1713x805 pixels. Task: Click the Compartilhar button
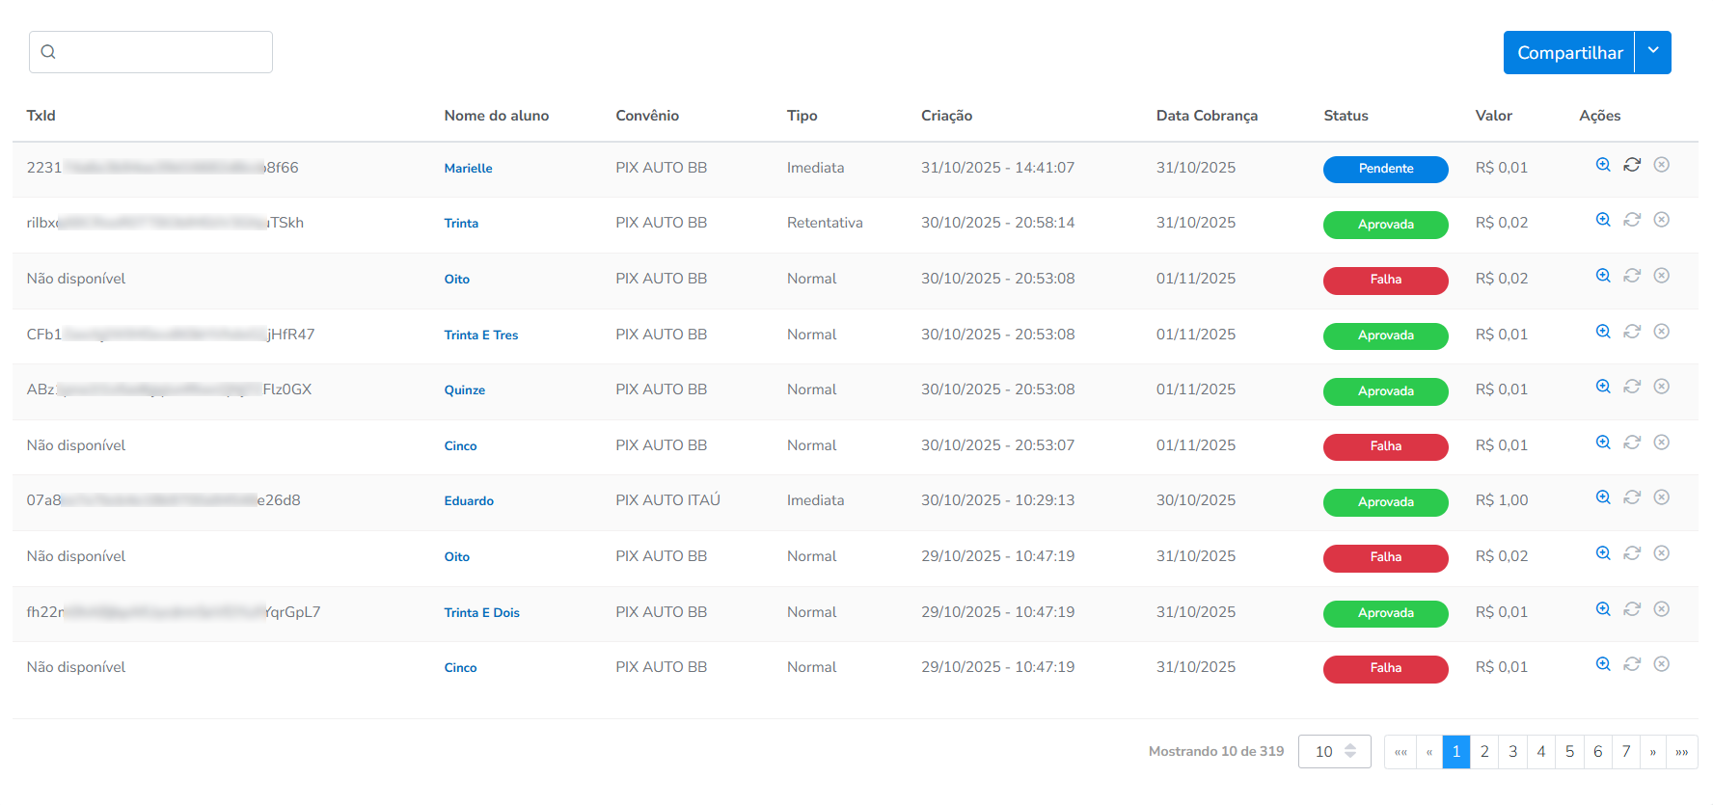(1569, 53)
